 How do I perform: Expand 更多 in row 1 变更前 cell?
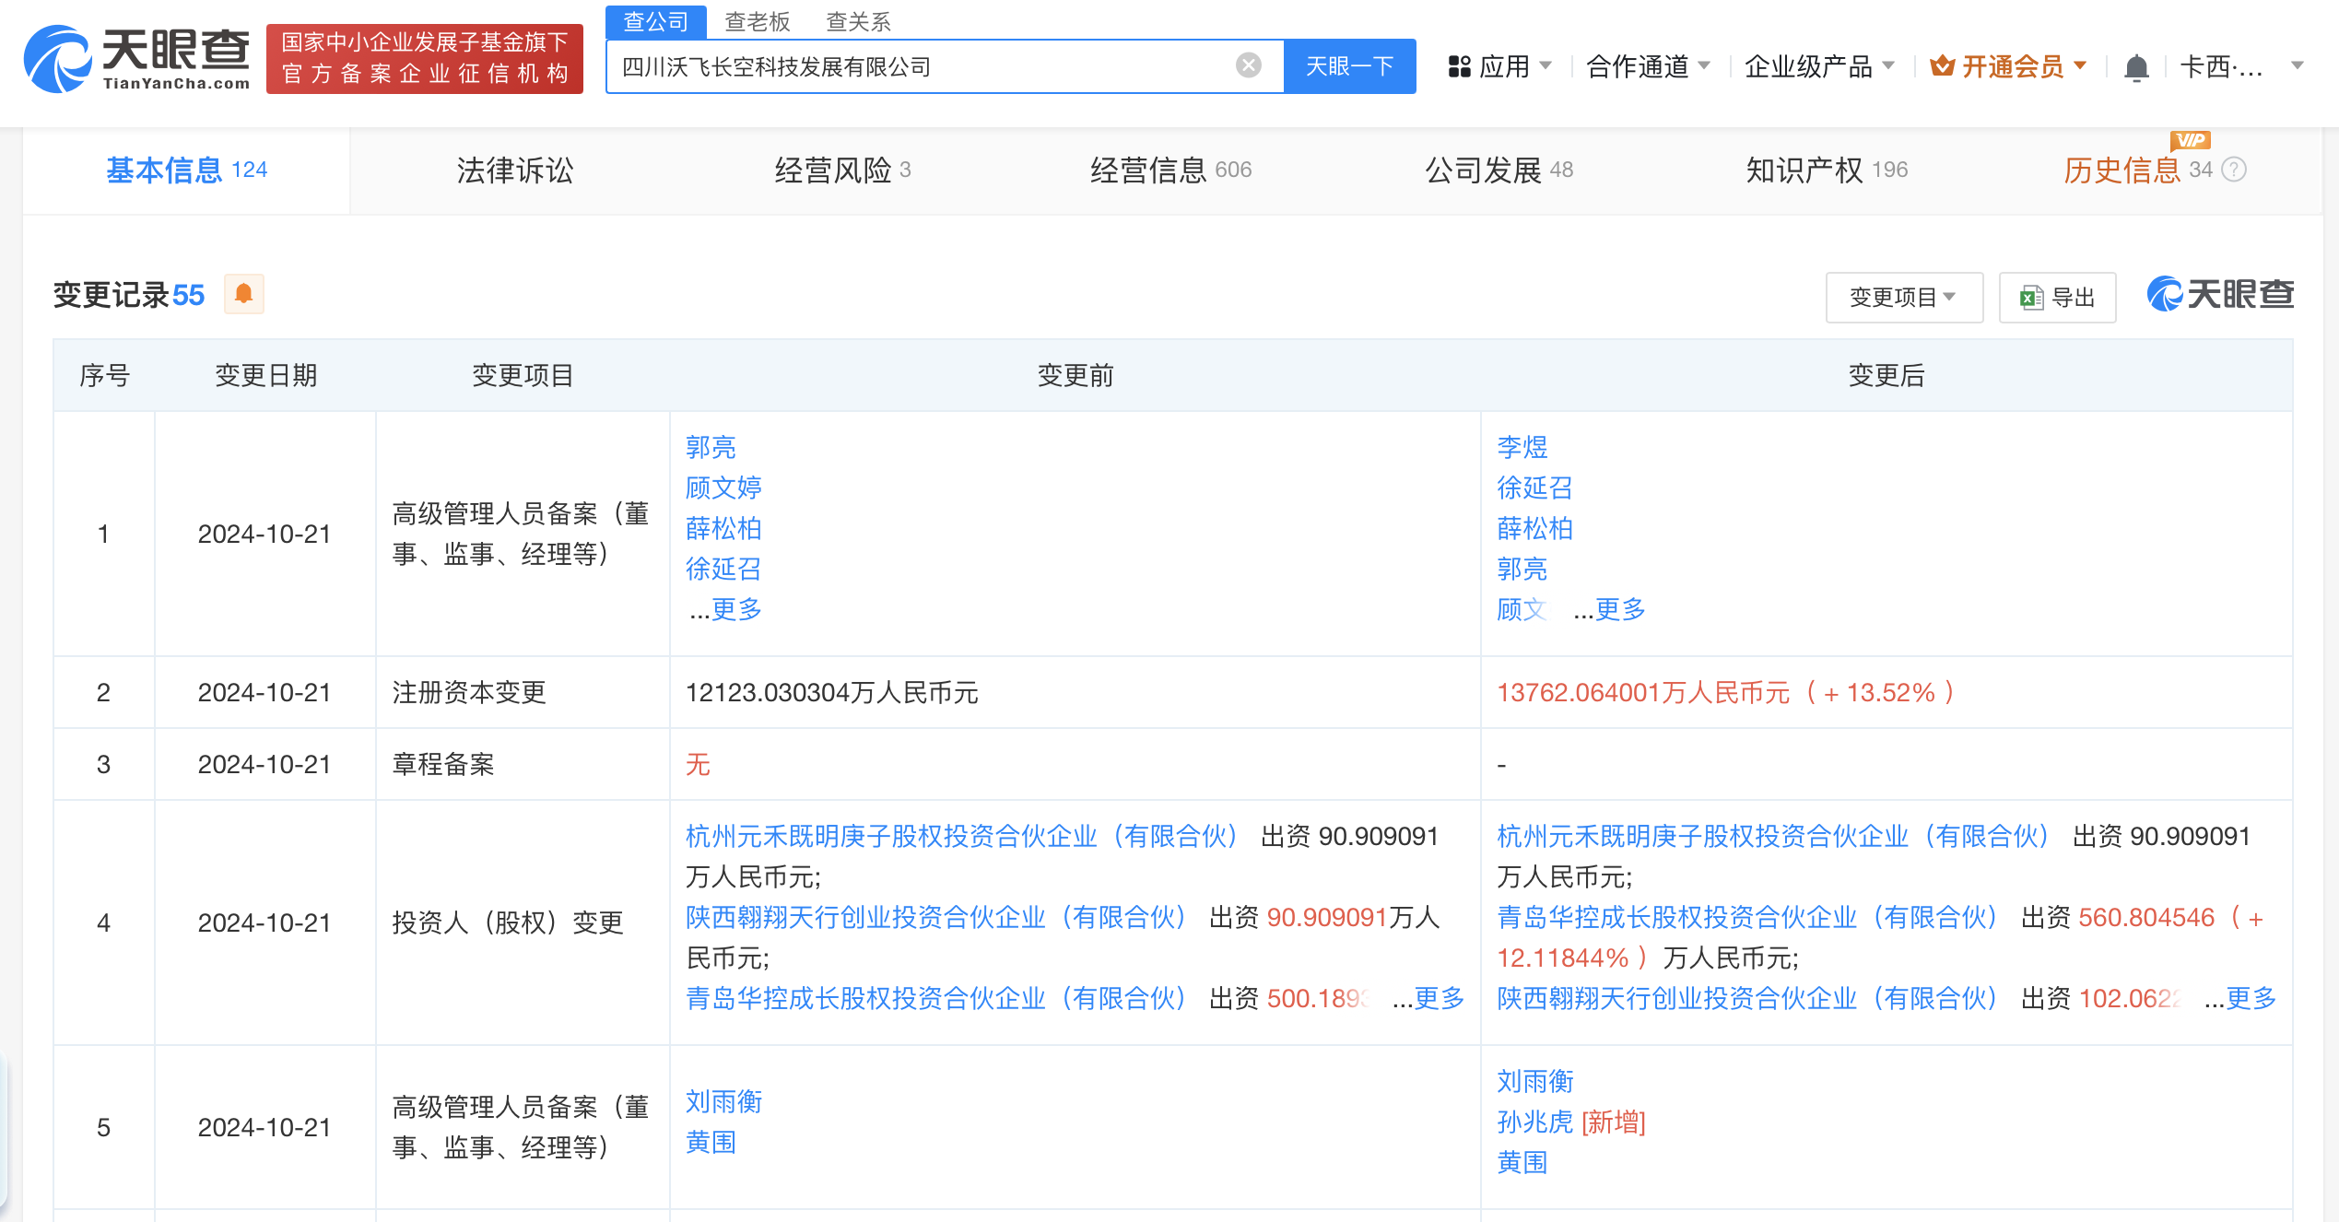point(735,609)
